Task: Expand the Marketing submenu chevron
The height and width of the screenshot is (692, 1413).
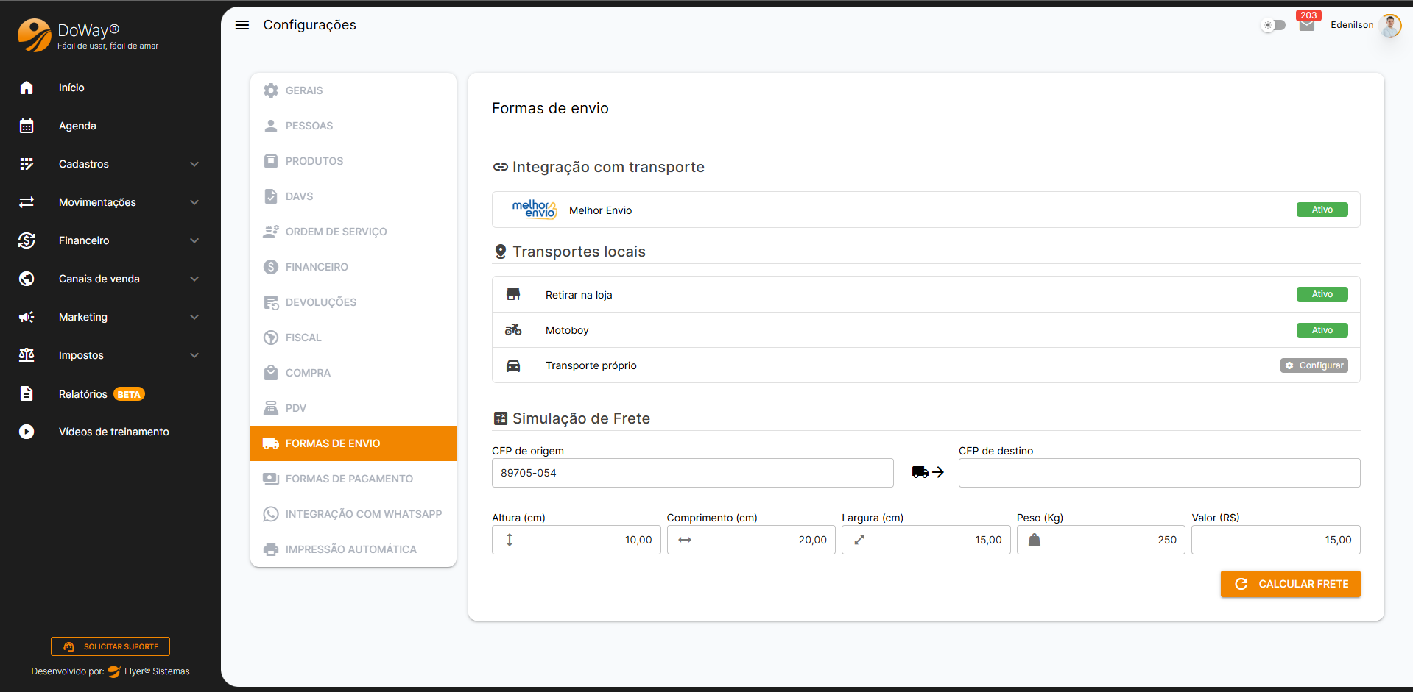Action: [194, 317]
